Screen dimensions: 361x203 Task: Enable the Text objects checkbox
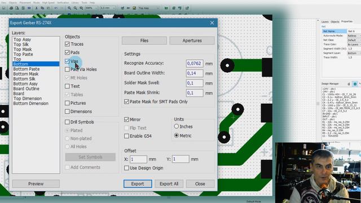pyautogui.click(x=67, y=86)
